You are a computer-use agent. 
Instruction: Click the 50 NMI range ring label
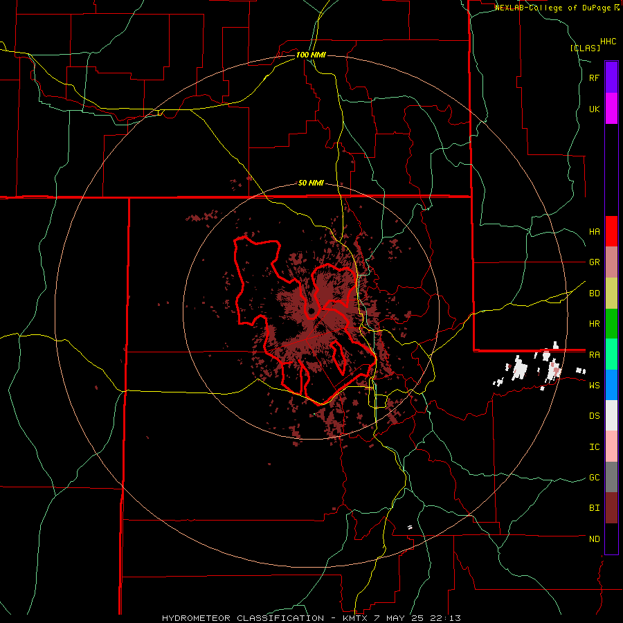[x=311, y=183]
